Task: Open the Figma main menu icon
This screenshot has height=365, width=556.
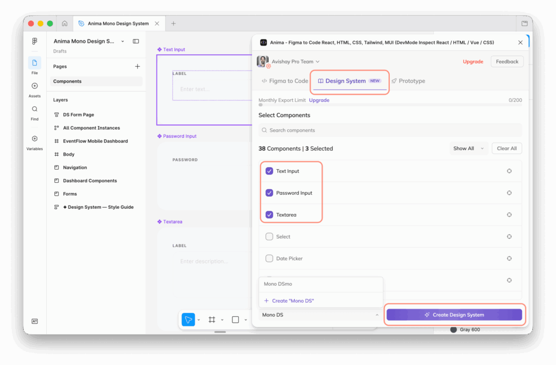Action: pos(34,41)
